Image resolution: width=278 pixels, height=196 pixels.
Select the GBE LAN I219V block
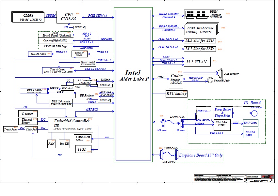point(222,125)
